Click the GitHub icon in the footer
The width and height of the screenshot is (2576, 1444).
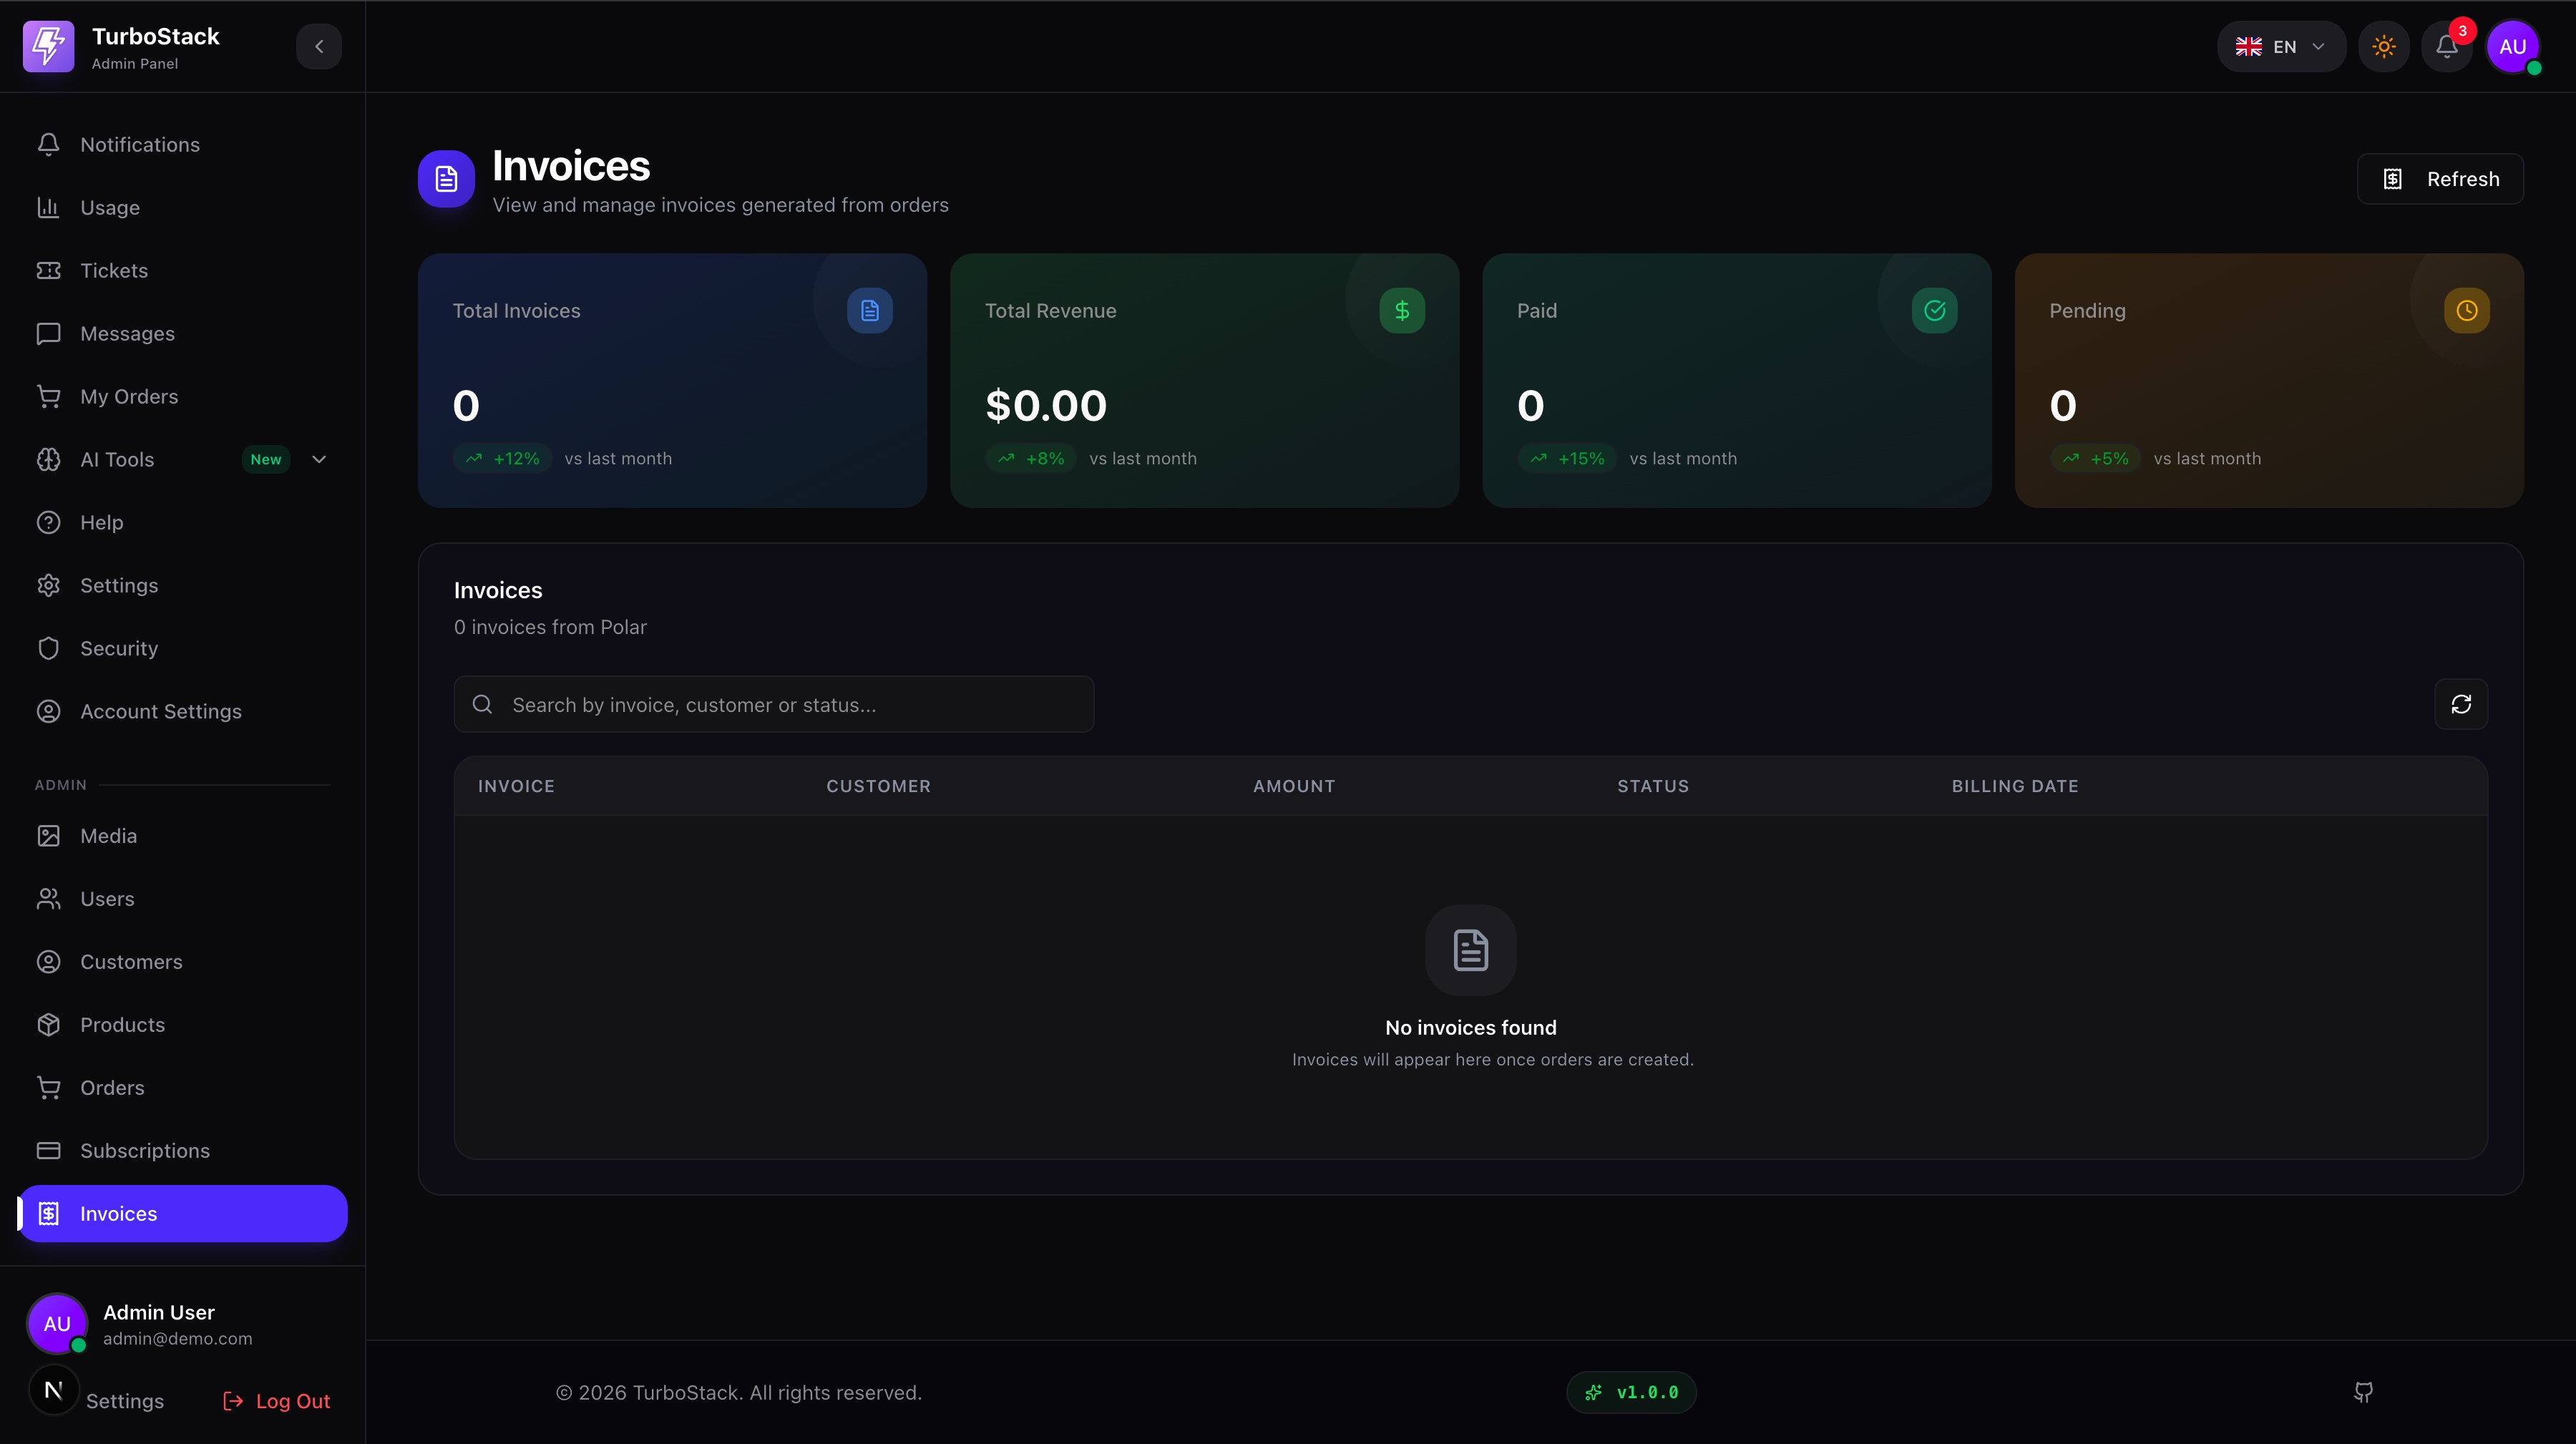2363,1392
